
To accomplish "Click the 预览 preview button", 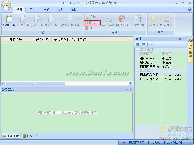I will [90, 16].
